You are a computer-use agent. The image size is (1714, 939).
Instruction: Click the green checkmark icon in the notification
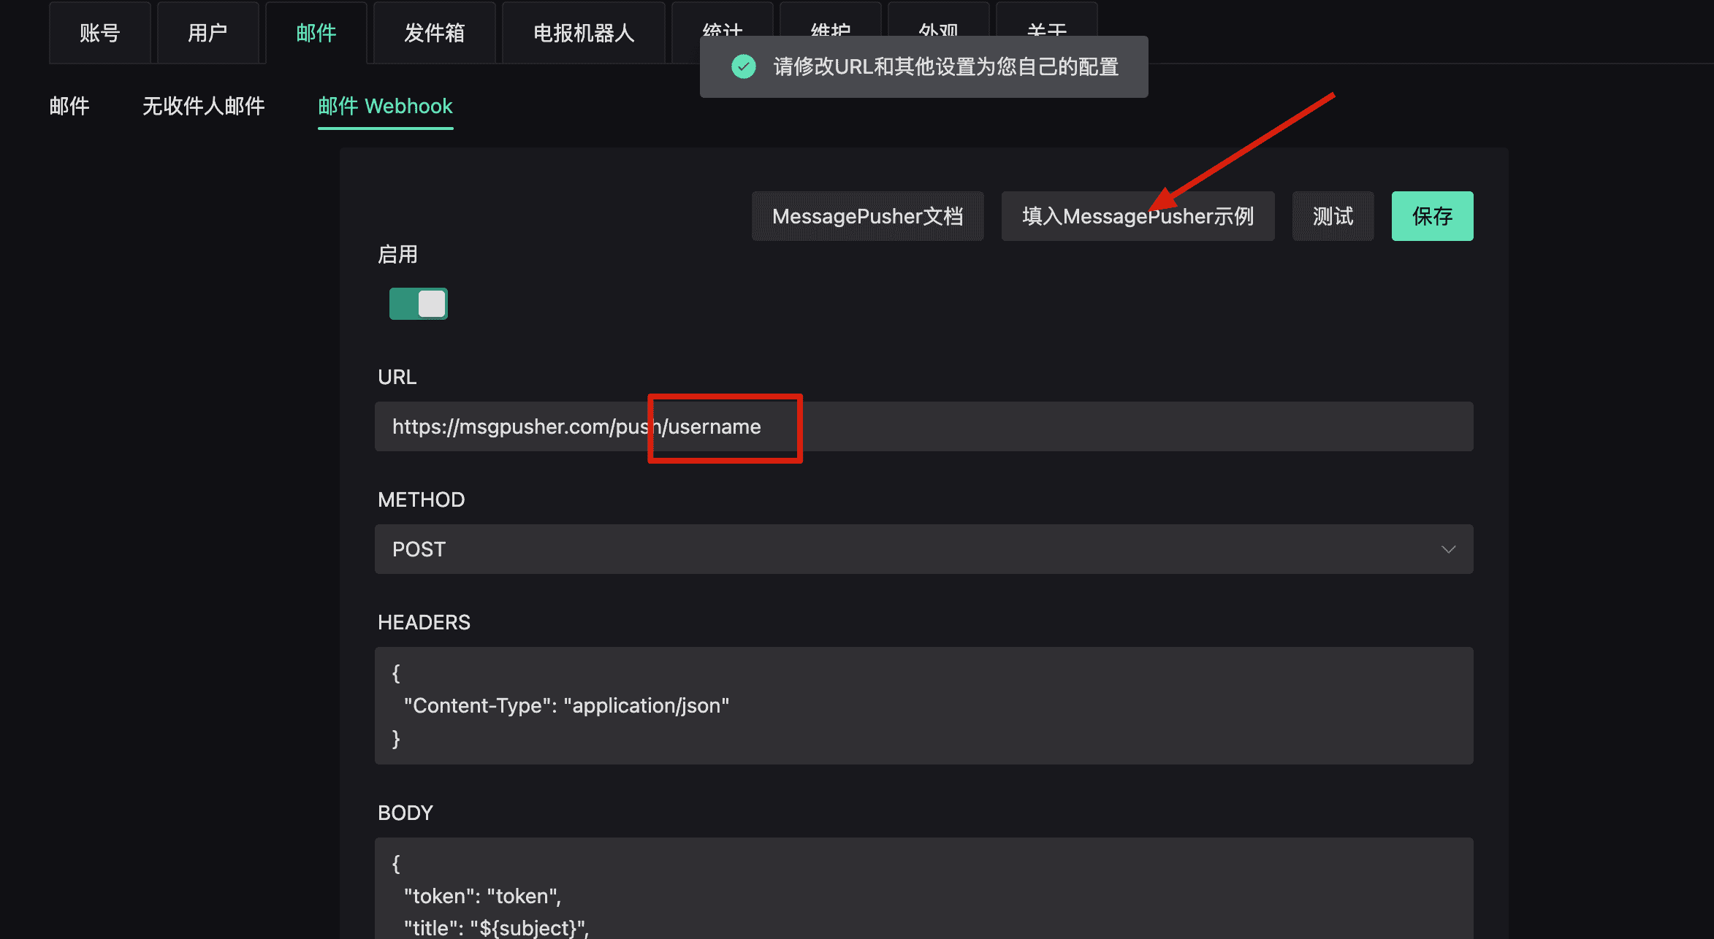coord(744,66)
